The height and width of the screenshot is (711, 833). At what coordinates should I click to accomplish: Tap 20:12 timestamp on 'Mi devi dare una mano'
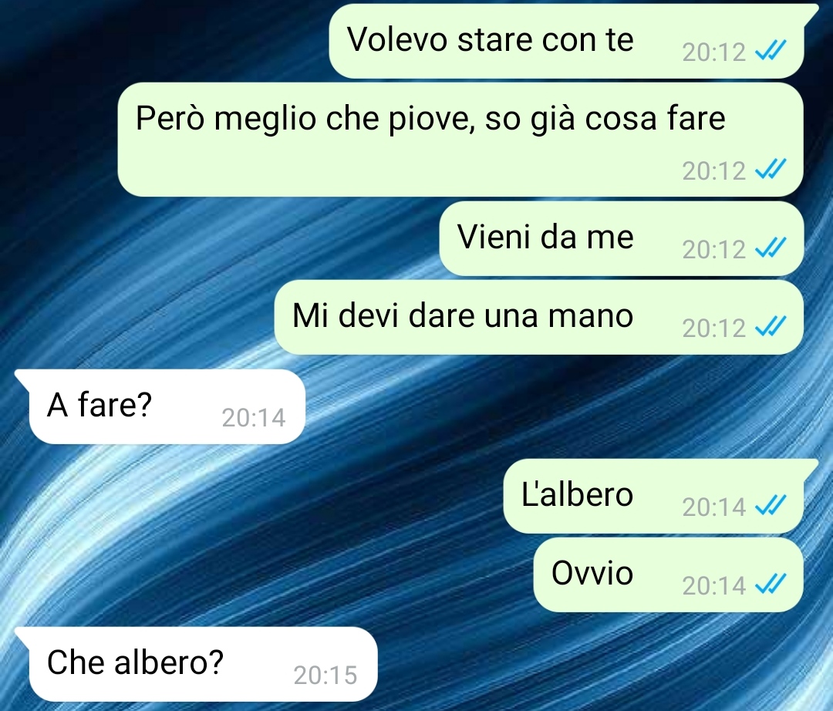(x=714, y=329)
